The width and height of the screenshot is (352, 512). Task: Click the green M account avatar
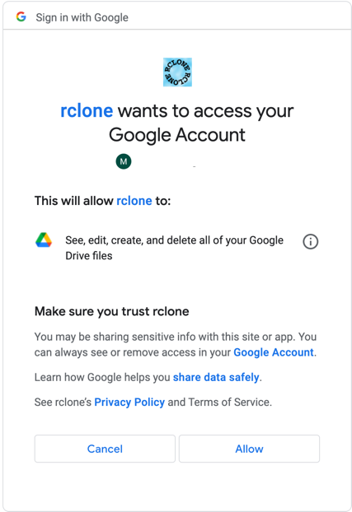click(x=124, y=161)
